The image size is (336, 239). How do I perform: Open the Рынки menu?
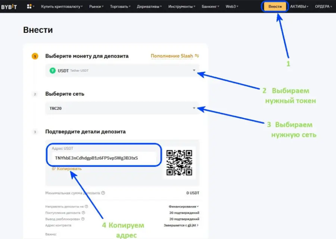(x=95, y=6)
